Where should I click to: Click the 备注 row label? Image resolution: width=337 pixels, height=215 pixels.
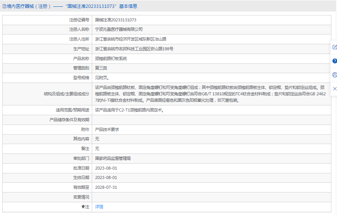coord(85,149)
